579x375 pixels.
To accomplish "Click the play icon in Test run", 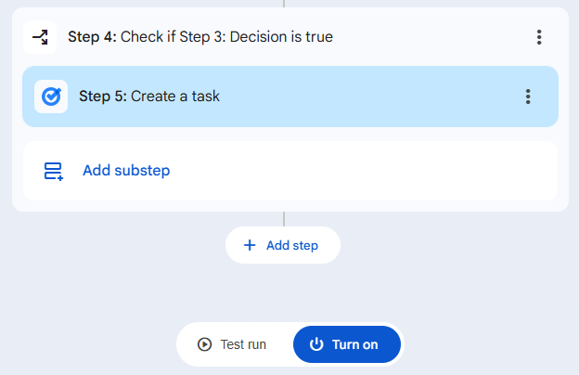I will 204,344.
